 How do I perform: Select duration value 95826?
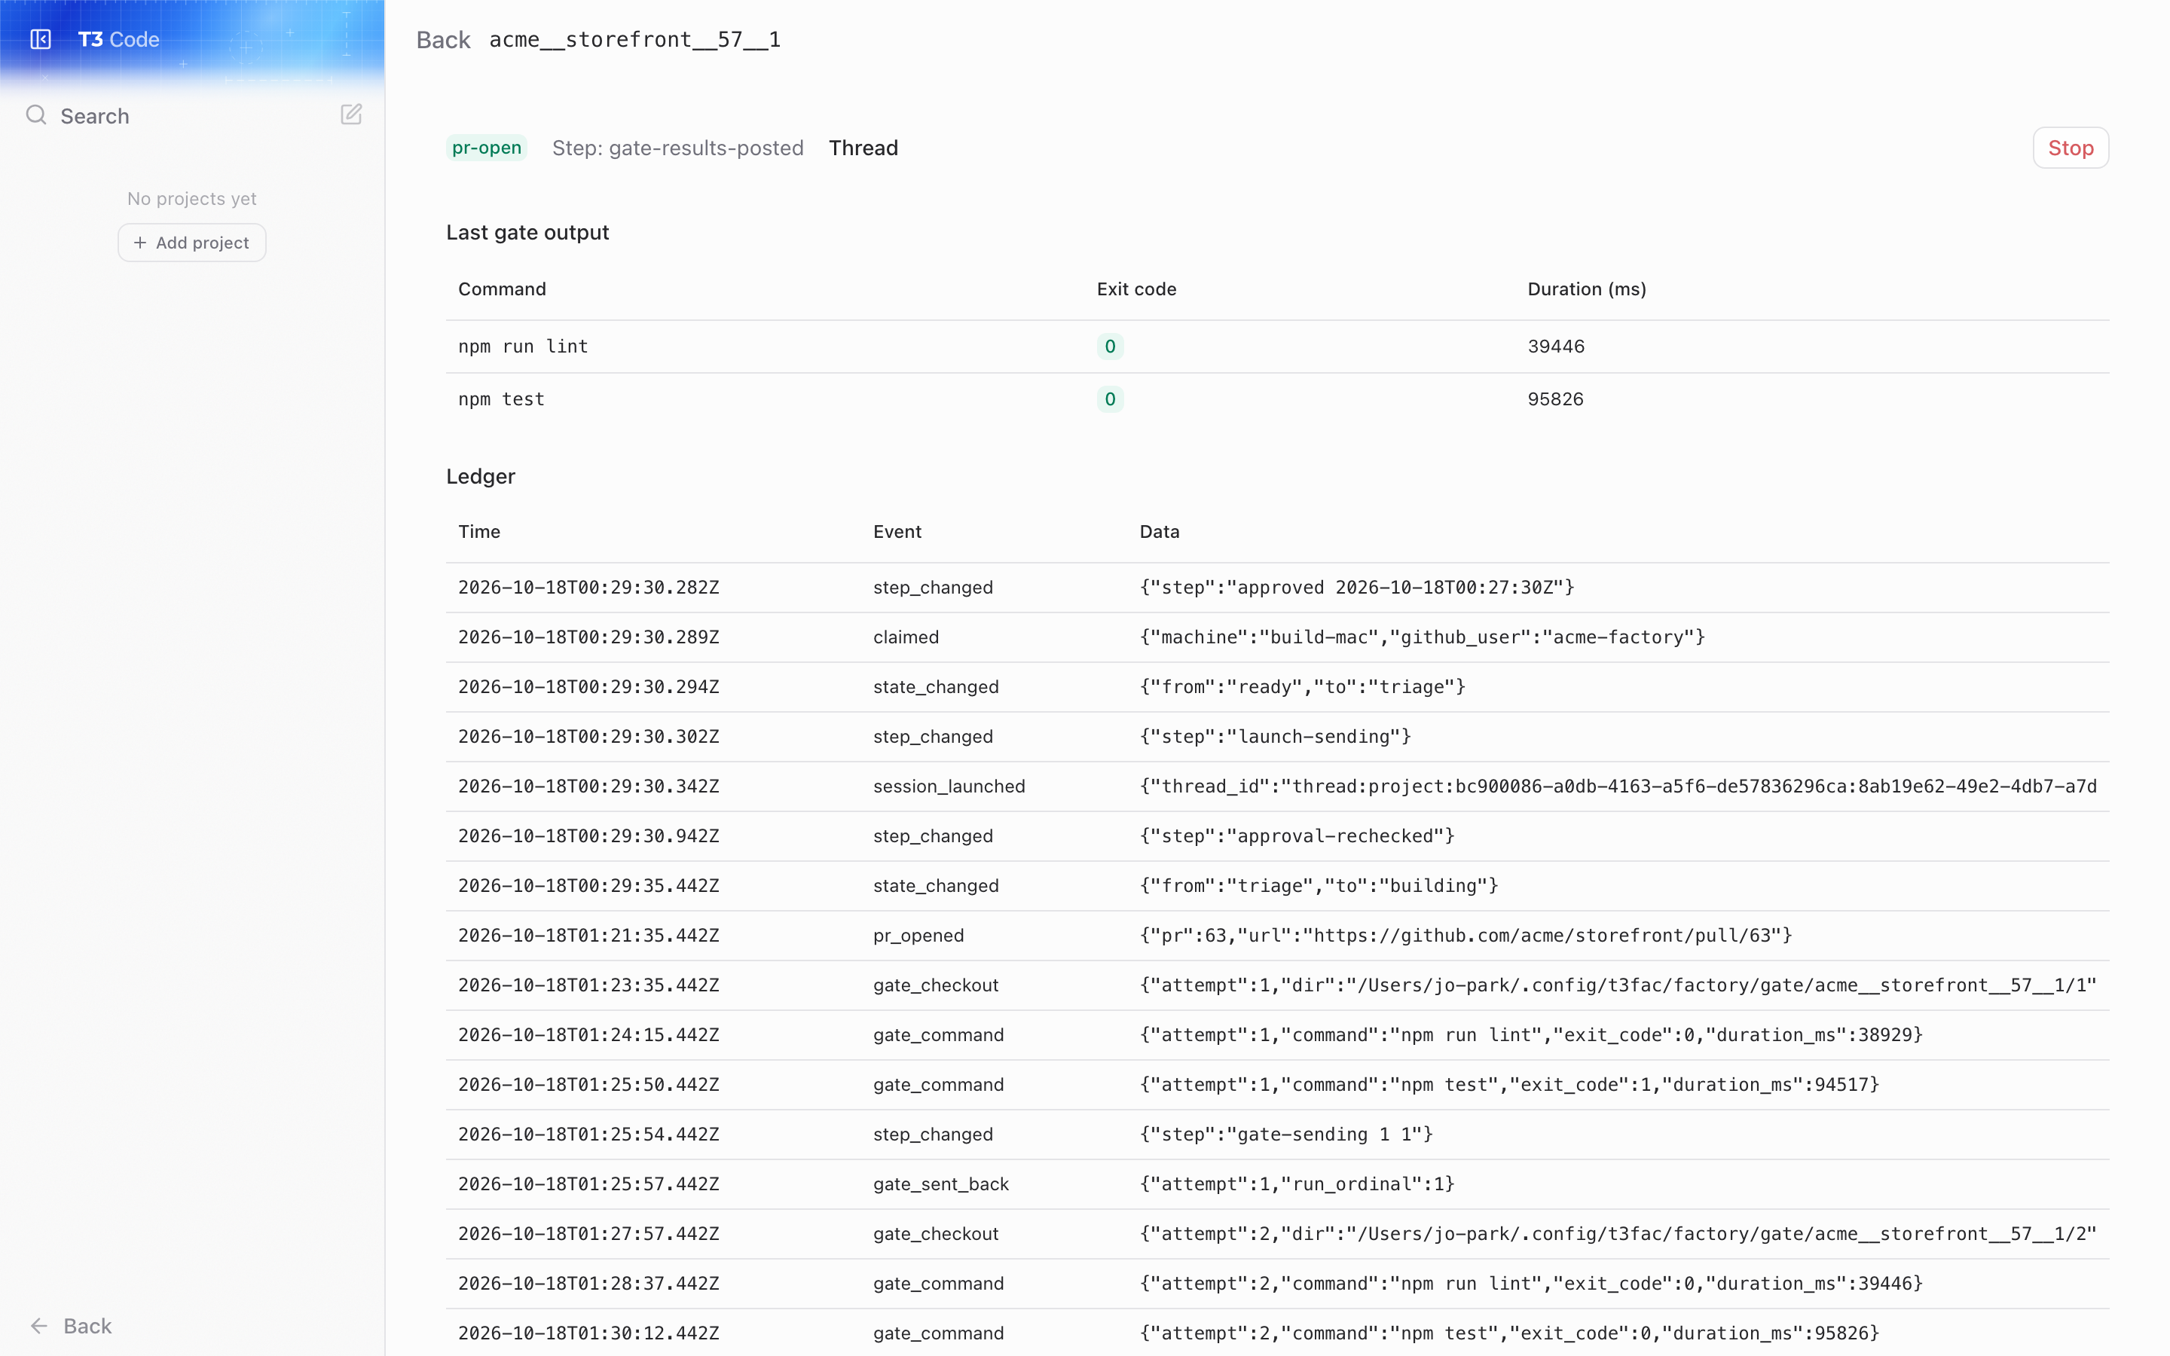(x=1555, y=399)
